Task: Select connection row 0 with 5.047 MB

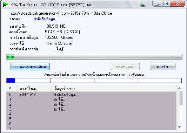Action: (91, 94)
